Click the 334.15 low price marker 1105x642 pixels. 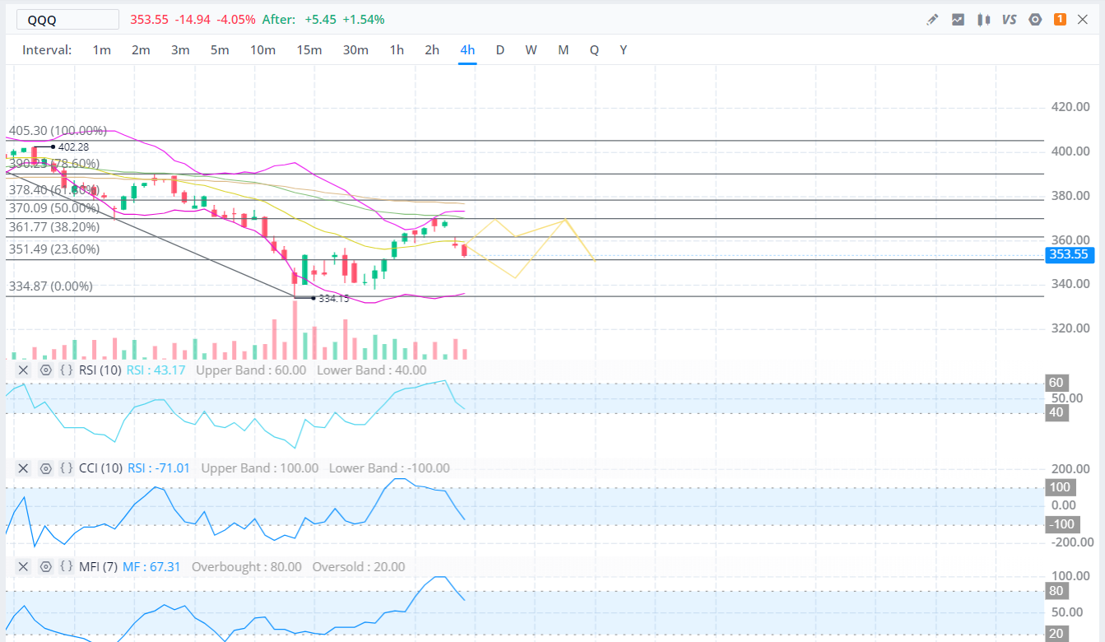(333, 299)
